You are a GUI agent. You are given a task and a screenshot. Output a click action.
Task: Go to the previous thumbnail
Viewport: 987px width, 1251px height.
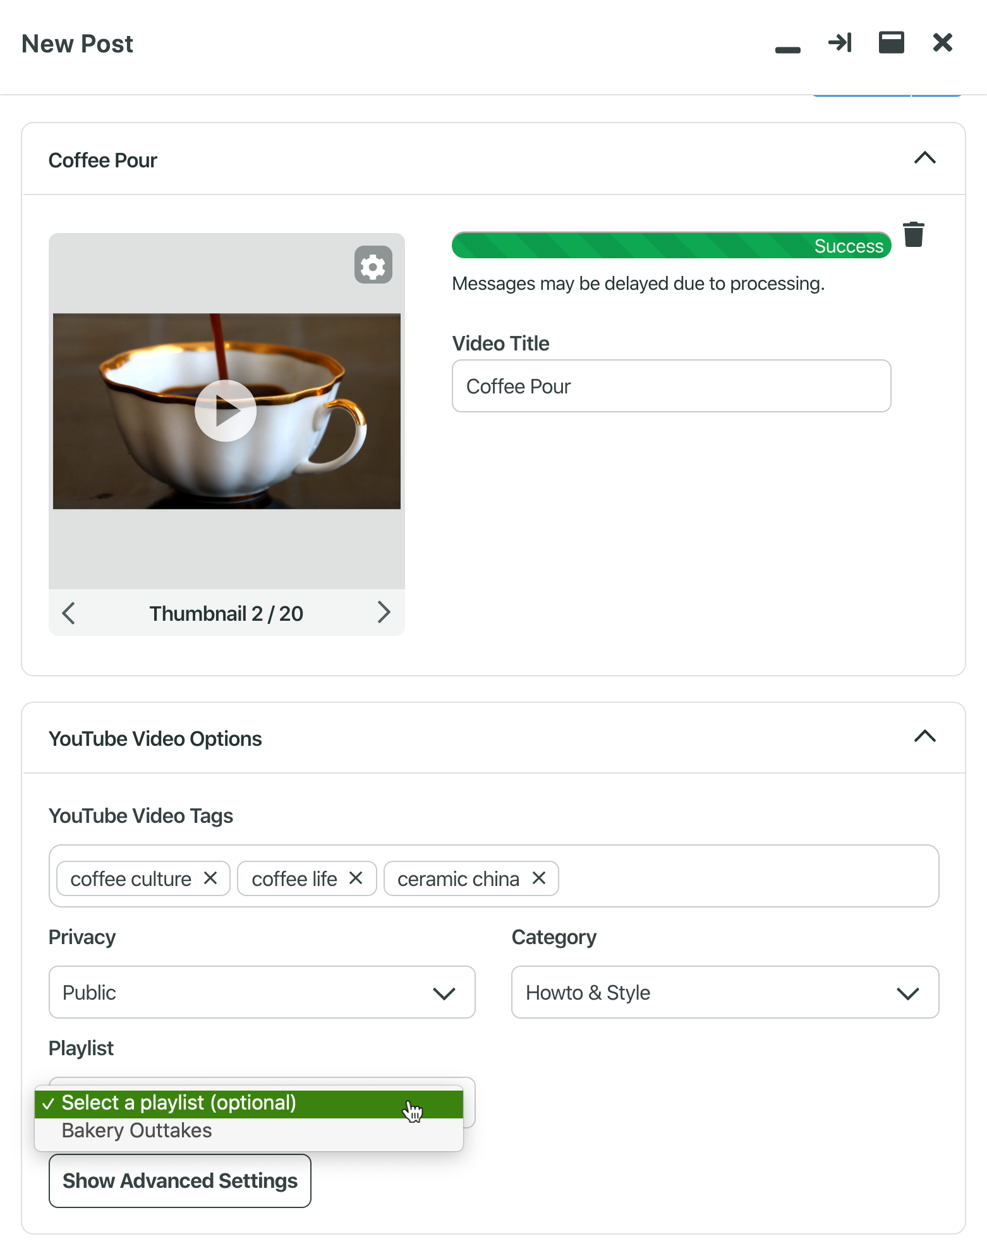69,613
